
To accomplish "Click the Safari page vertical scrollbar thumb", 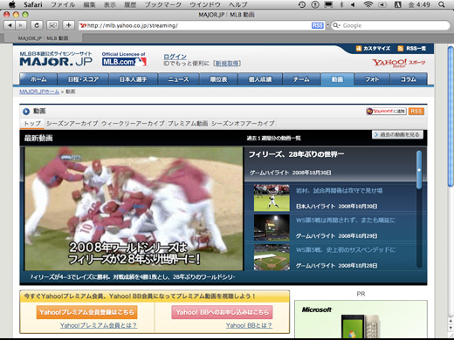I will (x=451, y=116).
